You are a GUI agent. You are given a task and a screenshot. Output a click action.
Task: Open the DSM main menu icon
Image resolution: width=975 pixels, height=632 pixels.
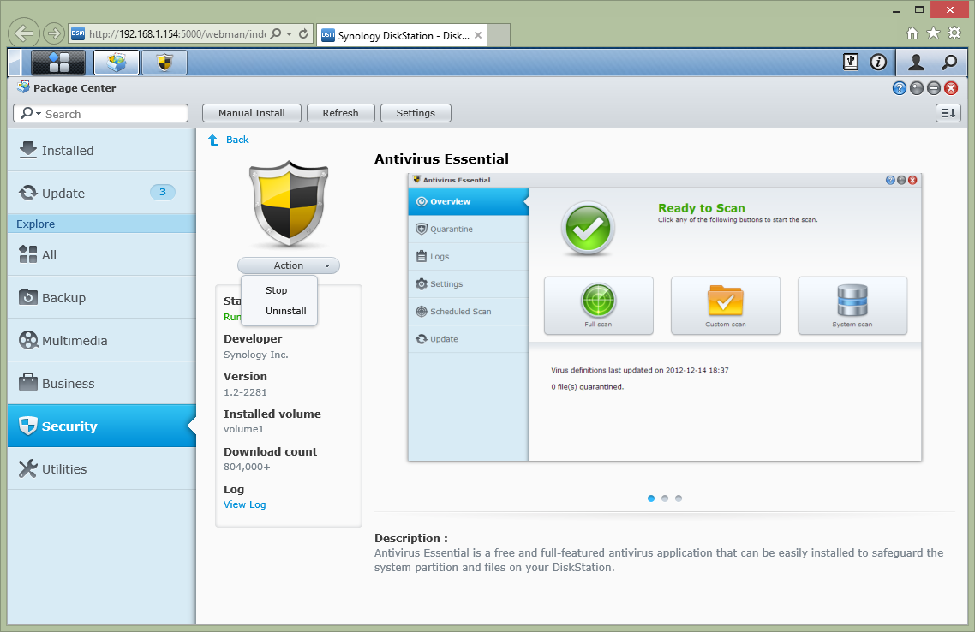pos(57,63)
